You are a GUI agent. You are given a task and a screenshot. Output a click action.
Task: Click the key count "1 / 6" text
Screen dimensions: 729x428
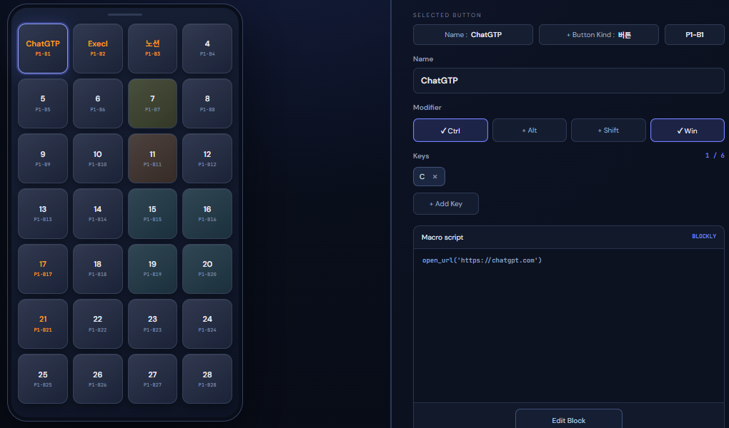point(715,156)
